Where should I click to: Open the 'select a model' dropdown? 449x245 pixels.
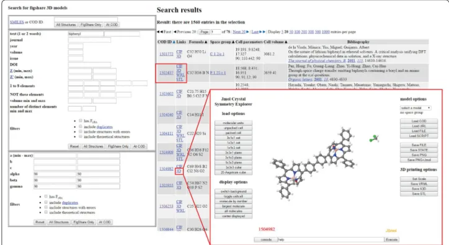tap(416, 108)
